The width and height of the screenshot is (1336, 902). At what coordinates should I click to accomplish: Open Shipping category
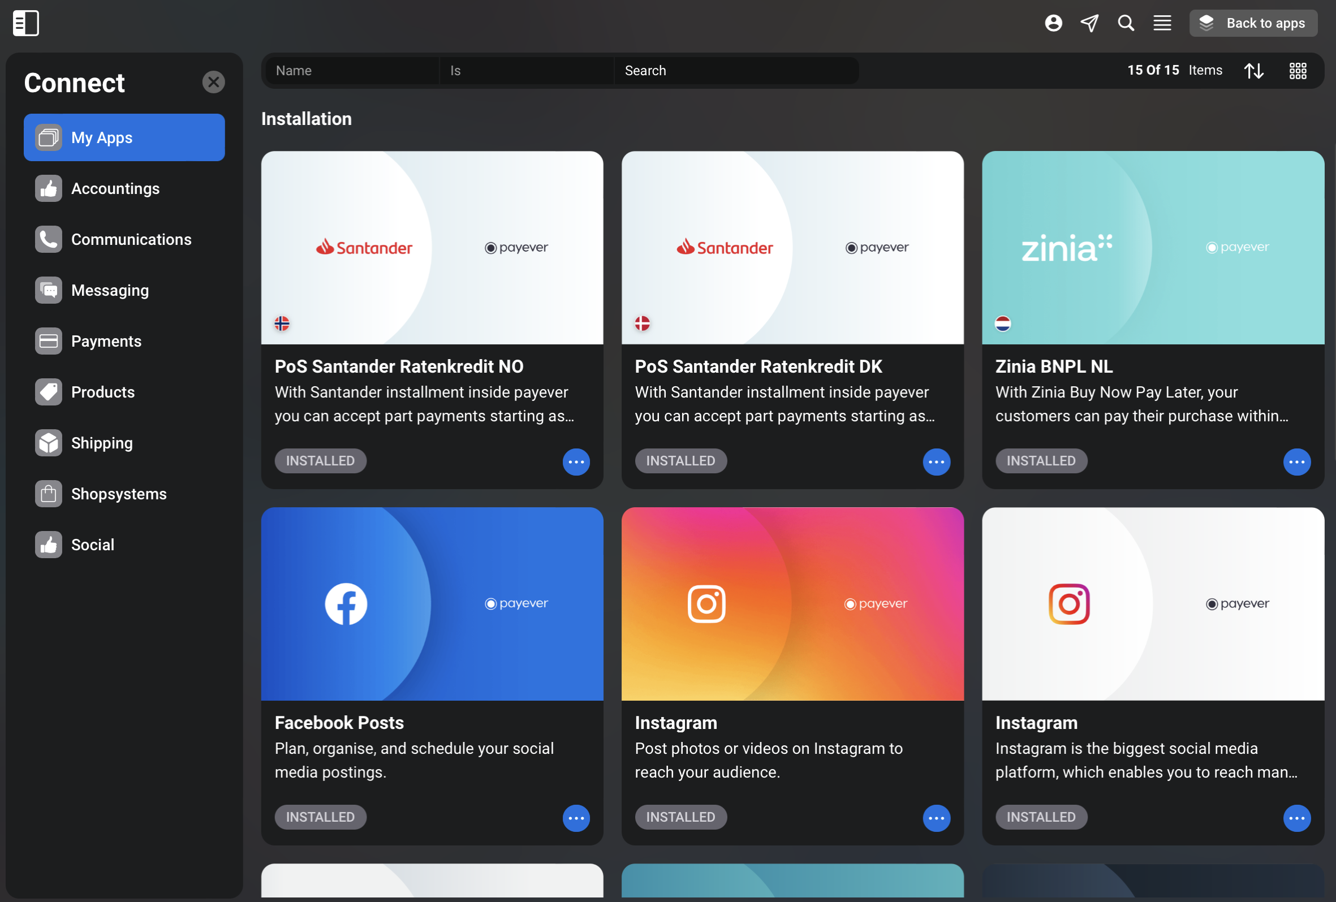pyautogui.click(x=124, y=443)
